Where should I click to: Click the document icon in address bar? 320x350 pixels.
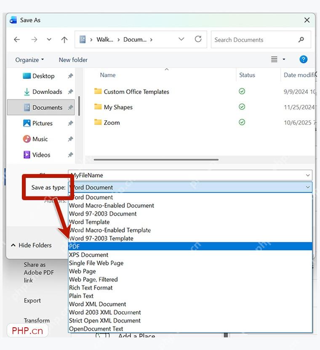[83, 40]
